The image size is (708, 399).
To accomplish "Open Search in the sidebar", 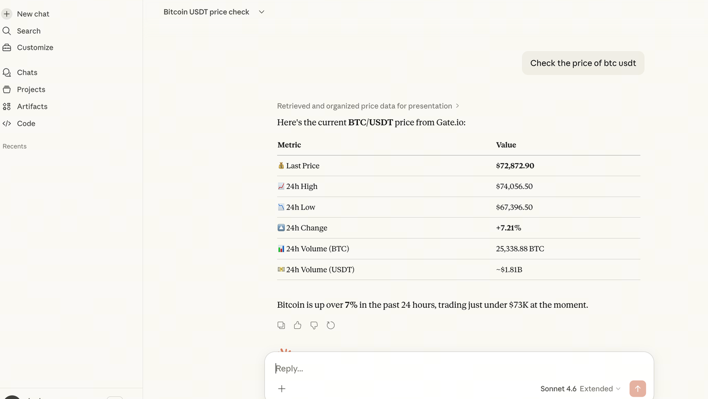I will click(x=28, y=31).
